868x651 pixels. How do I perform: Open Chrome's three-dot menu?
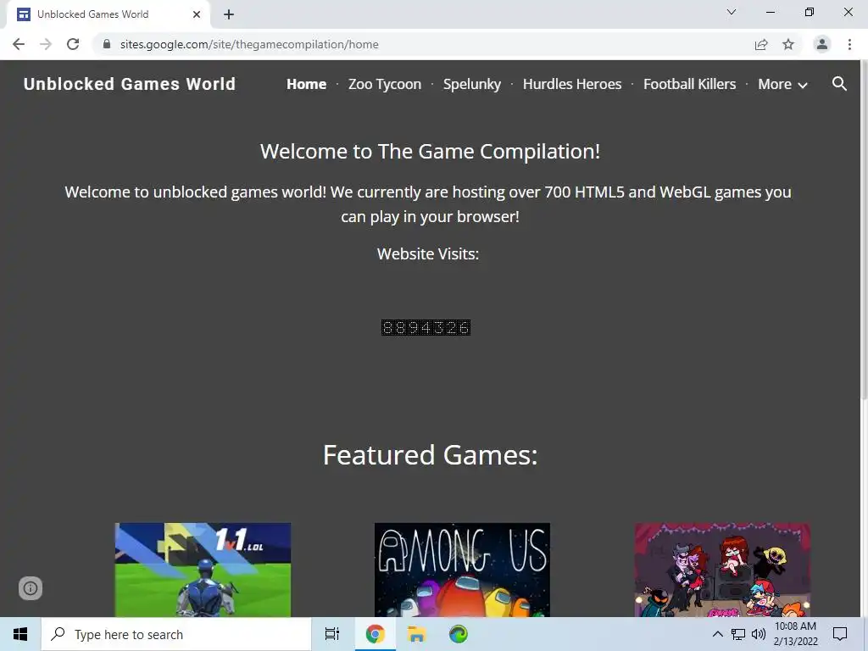pyautogui.click(x=849, y=44)
